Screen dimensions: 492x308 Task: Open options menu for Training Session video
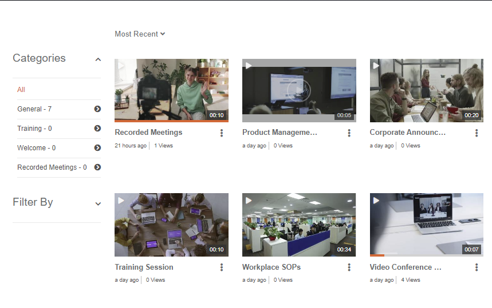pos(222,267)
